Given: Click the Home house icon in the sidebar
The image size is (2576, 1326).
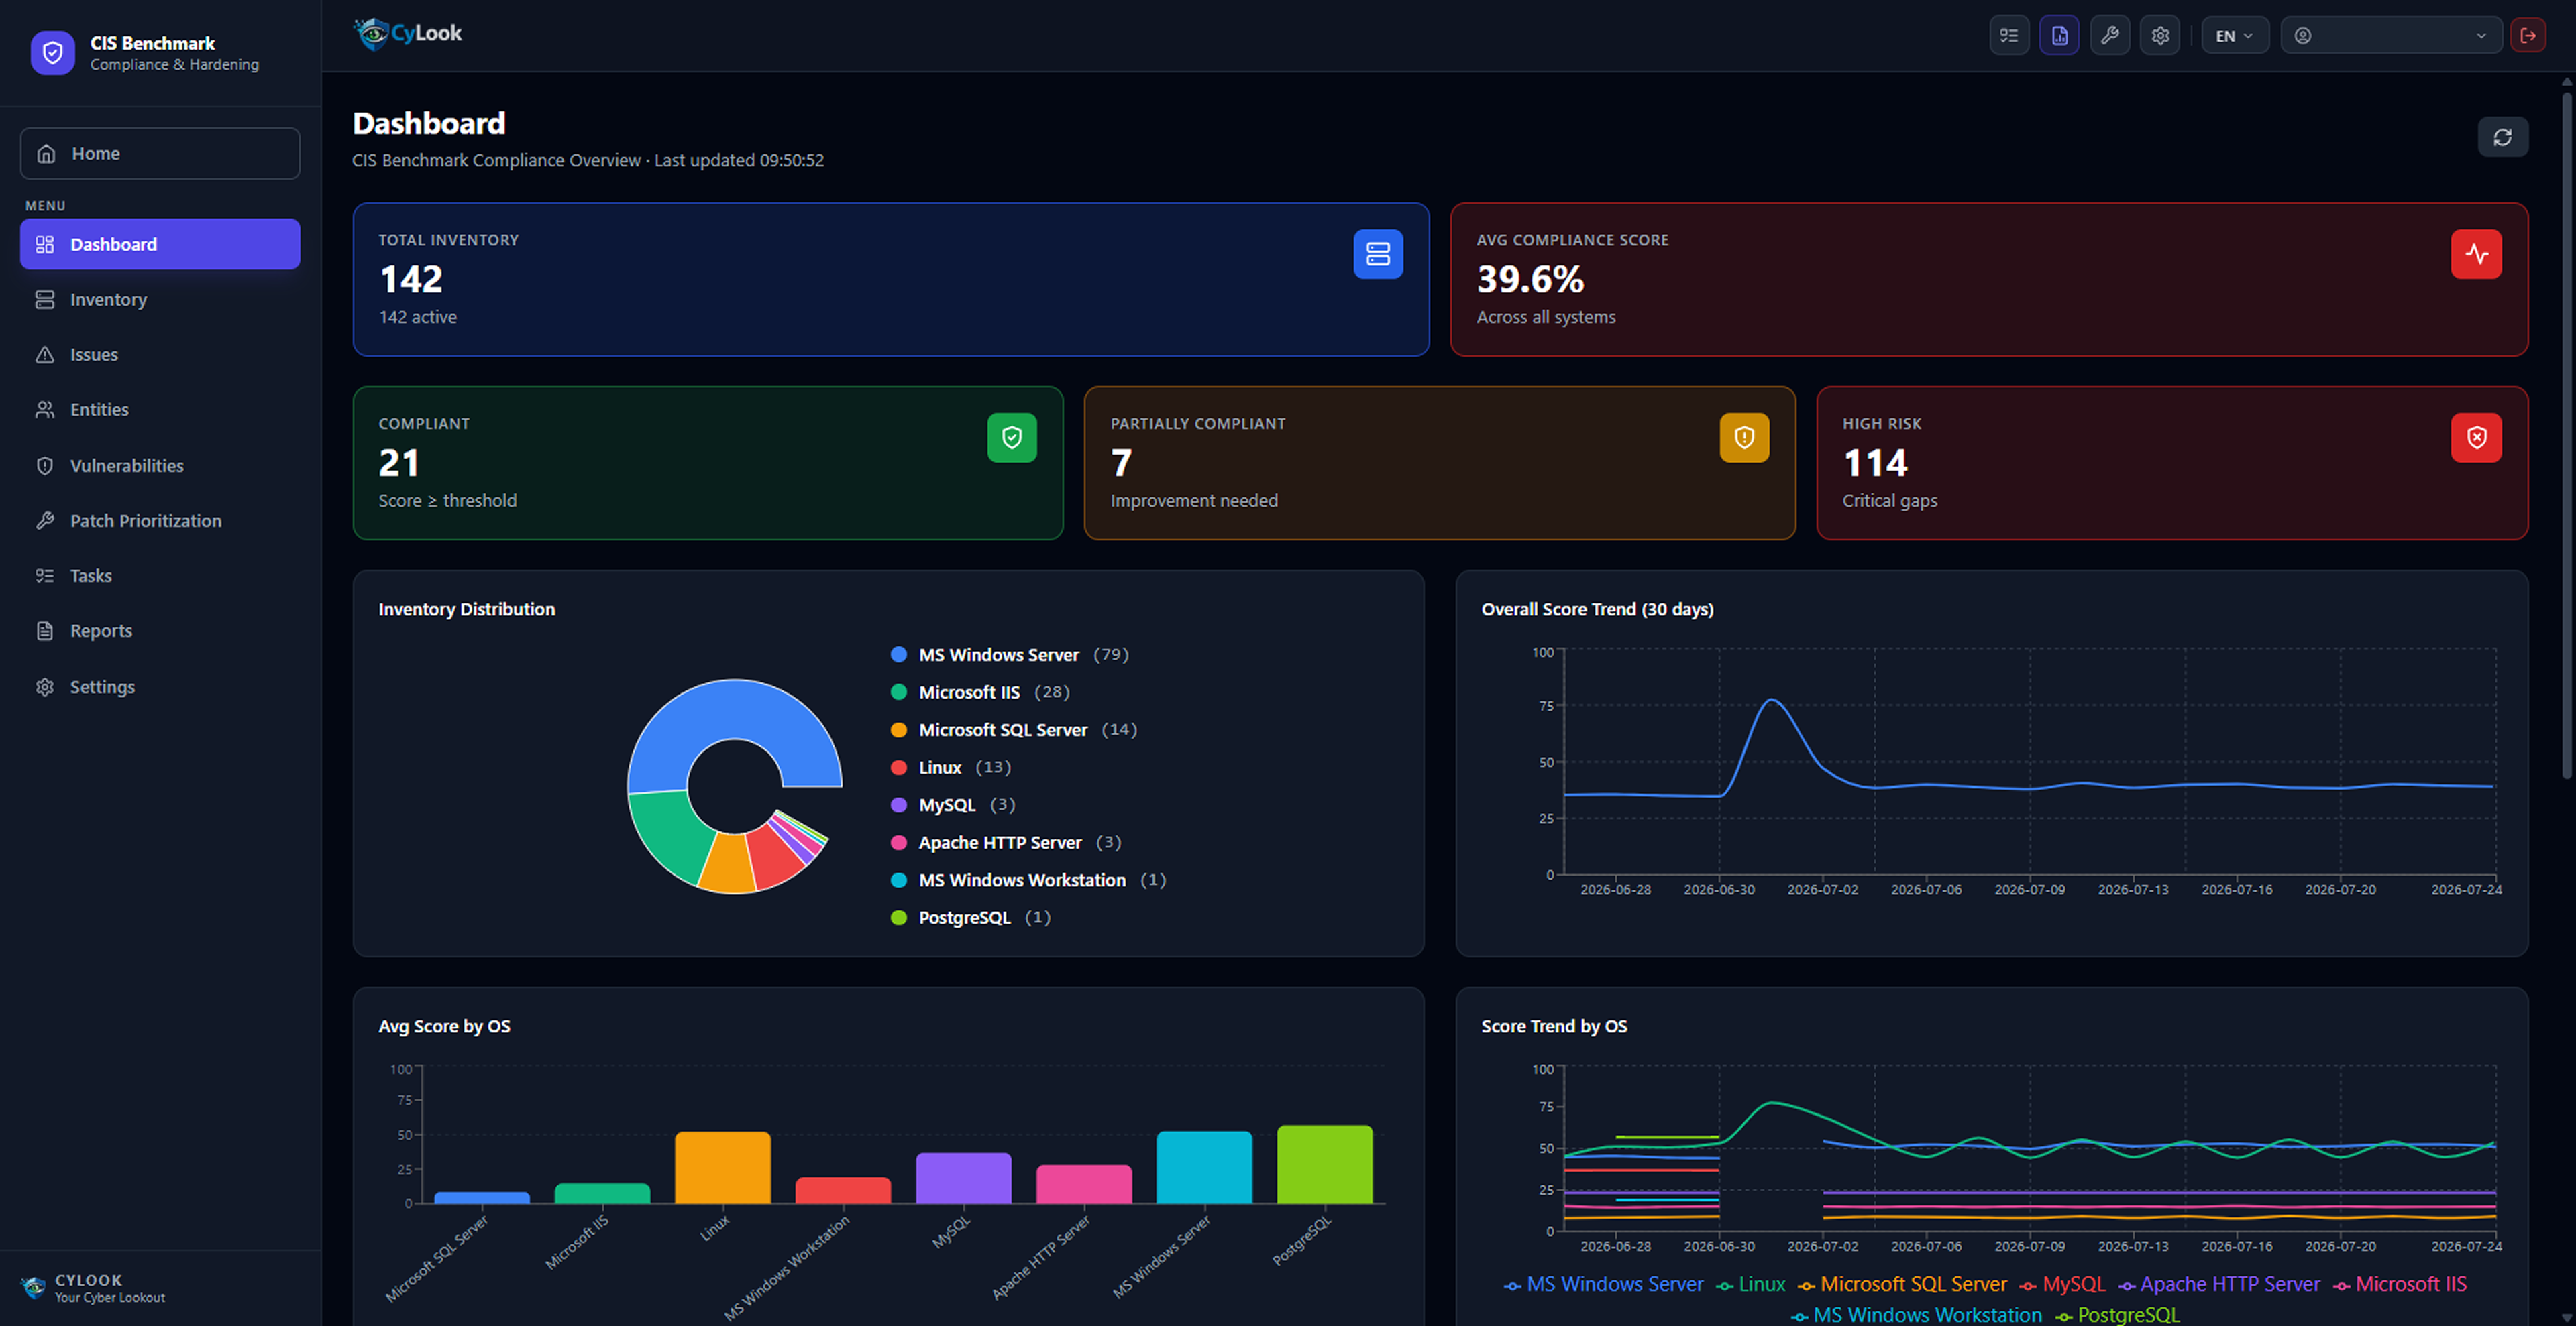Looking at the screenshot, I should pyautogui.click(x=46, y=153).
